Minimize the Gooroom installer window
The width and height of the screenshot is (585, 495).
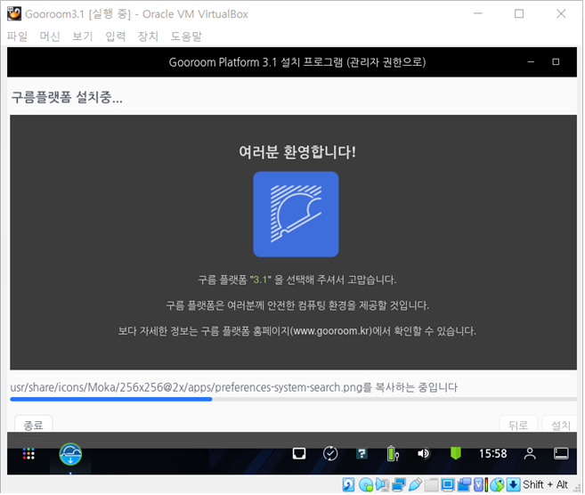click(x=531, y=62)
